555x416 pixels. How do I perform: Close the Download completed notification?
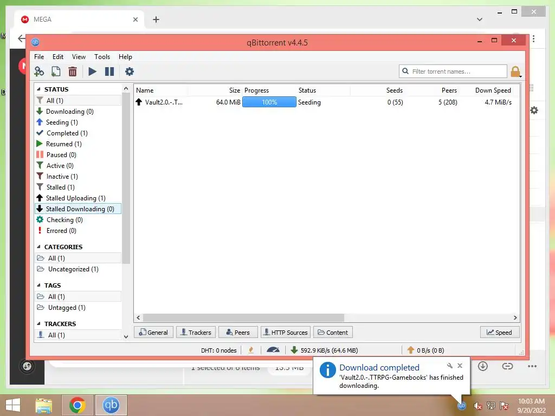click(460, 366)
